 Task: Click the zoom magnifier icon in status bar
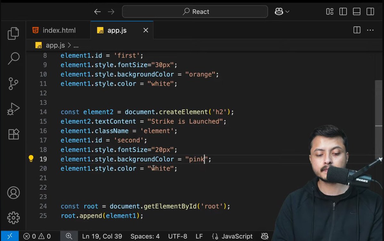(x=69, y=236)
